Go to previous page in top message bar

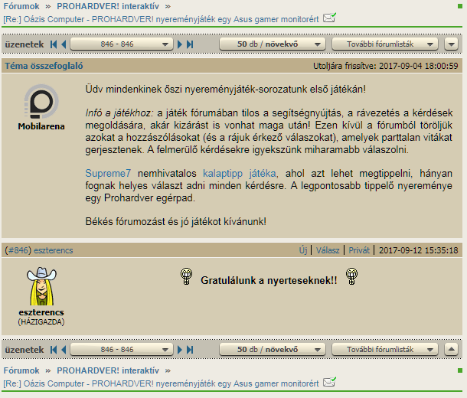tap(64, 44)
